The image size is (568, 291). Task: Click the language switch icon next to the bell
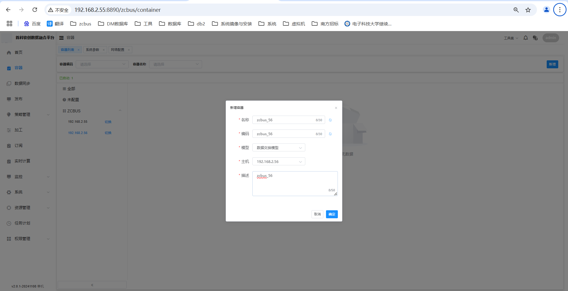tap(535, 38)
